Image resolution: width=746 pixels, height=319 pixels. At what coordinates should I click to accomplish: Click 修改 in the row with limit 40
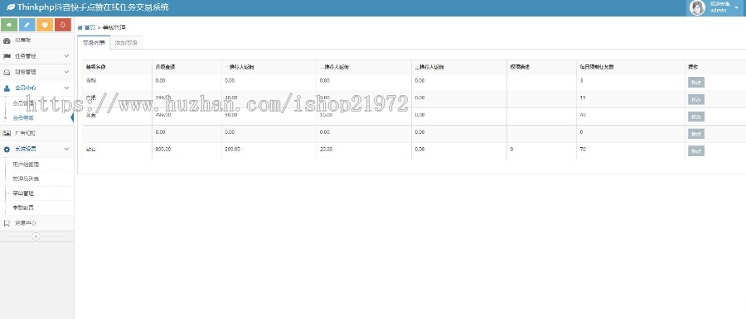tap(695, 117)
